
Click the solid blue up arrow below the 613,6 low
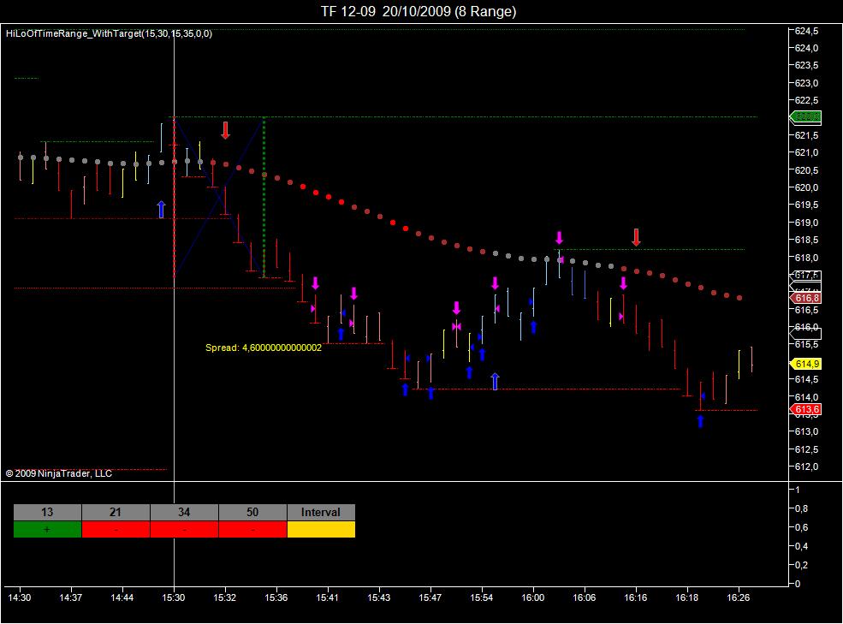point(701,421)
